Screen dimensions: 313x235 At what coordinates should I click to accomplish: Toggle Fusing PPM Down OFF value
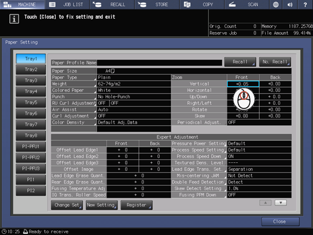(259, 195)
